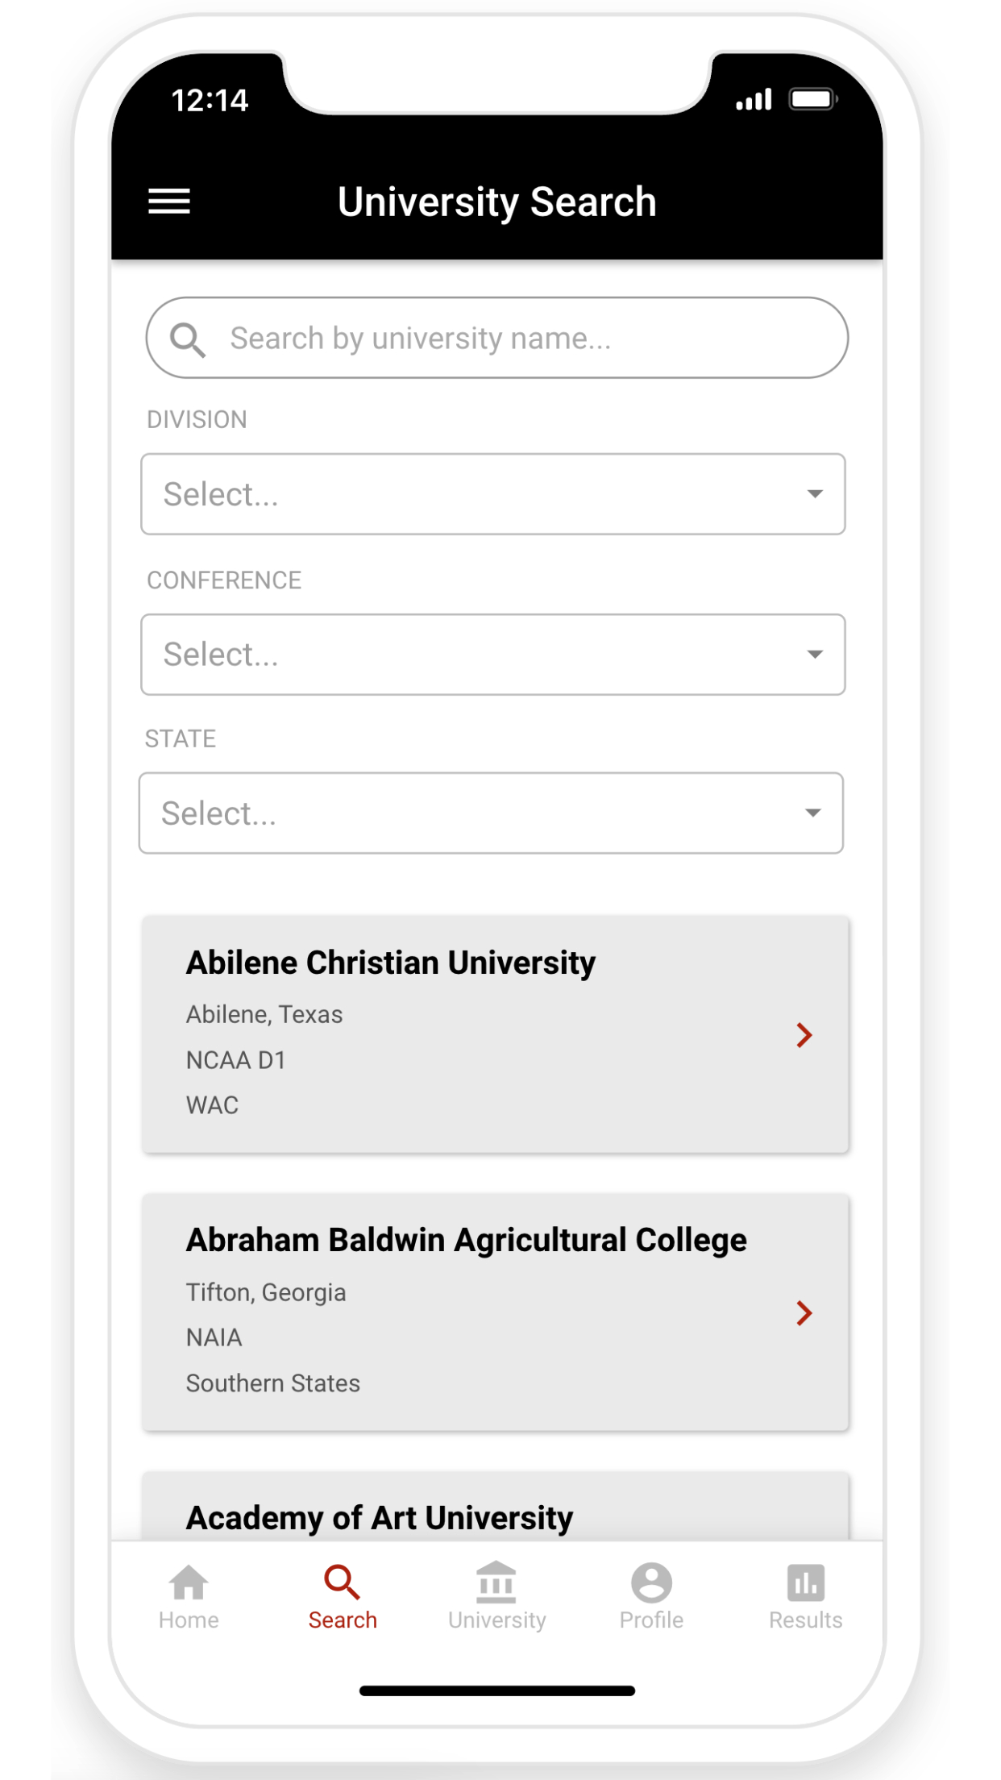Tap the Home house icon

click(x=189, y=1582)
